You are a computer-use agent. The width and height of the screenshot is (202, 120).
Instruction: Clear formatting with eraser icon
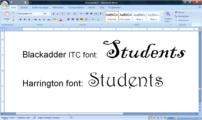[62, 14]
